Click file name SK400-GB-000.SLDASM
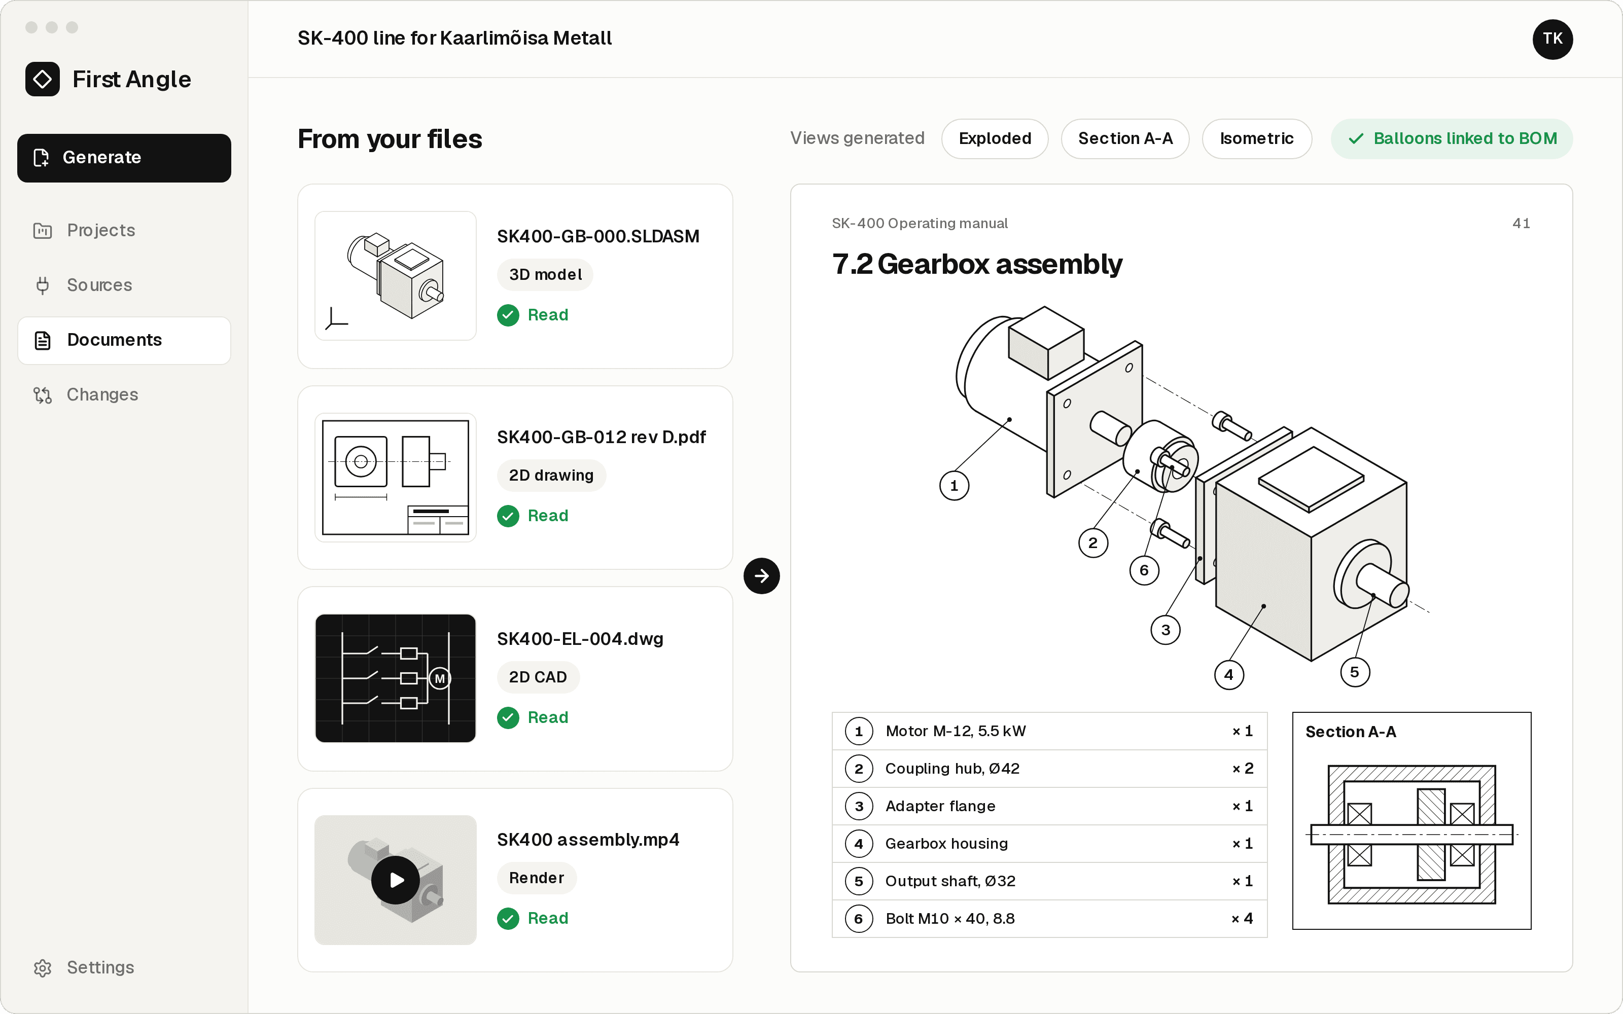This screenshot has height=1014, width=1623. point(597,236)
